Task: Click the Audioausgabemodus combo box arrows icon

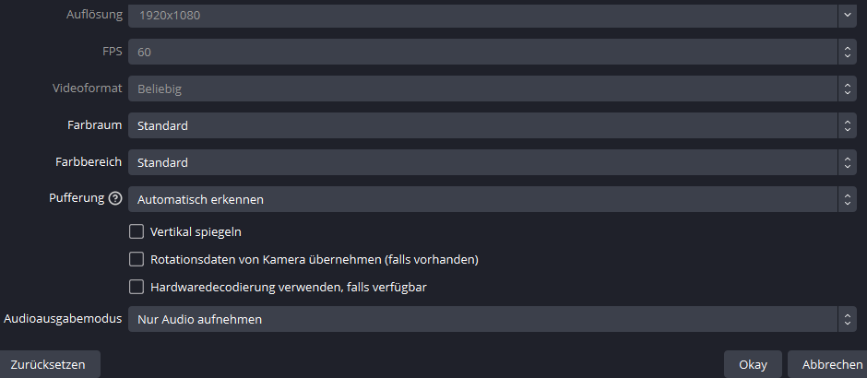Action: point(847,319)
